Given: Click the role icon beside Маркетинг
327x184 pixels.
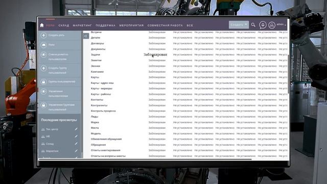Looking at the screenshot, I should click(x=43, y=151).
